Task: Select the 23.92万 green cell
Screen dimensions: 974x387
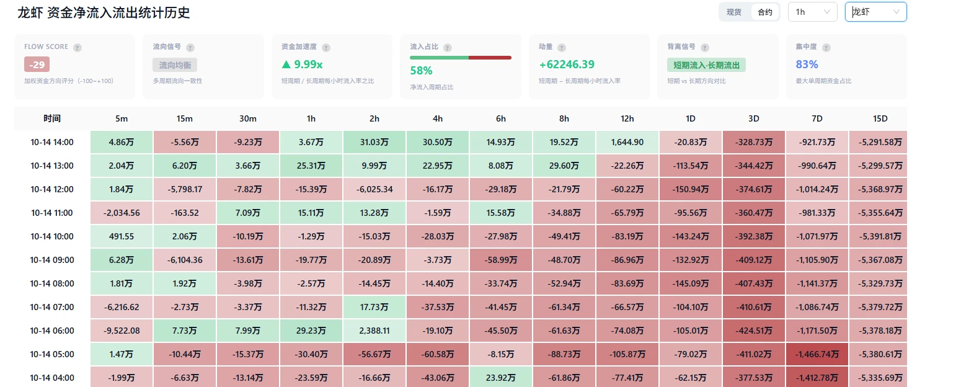Action: [501, 378]
